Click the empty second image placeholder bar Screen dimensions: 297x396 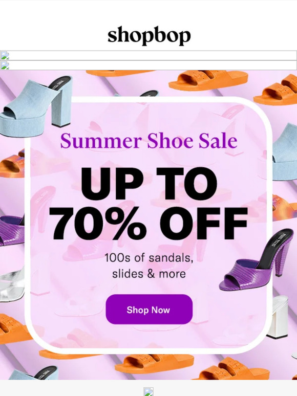point(148,65)
